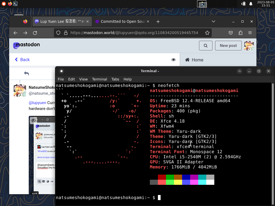
Task: Go Back to previous Mastodon view
Action: (22, 60)
